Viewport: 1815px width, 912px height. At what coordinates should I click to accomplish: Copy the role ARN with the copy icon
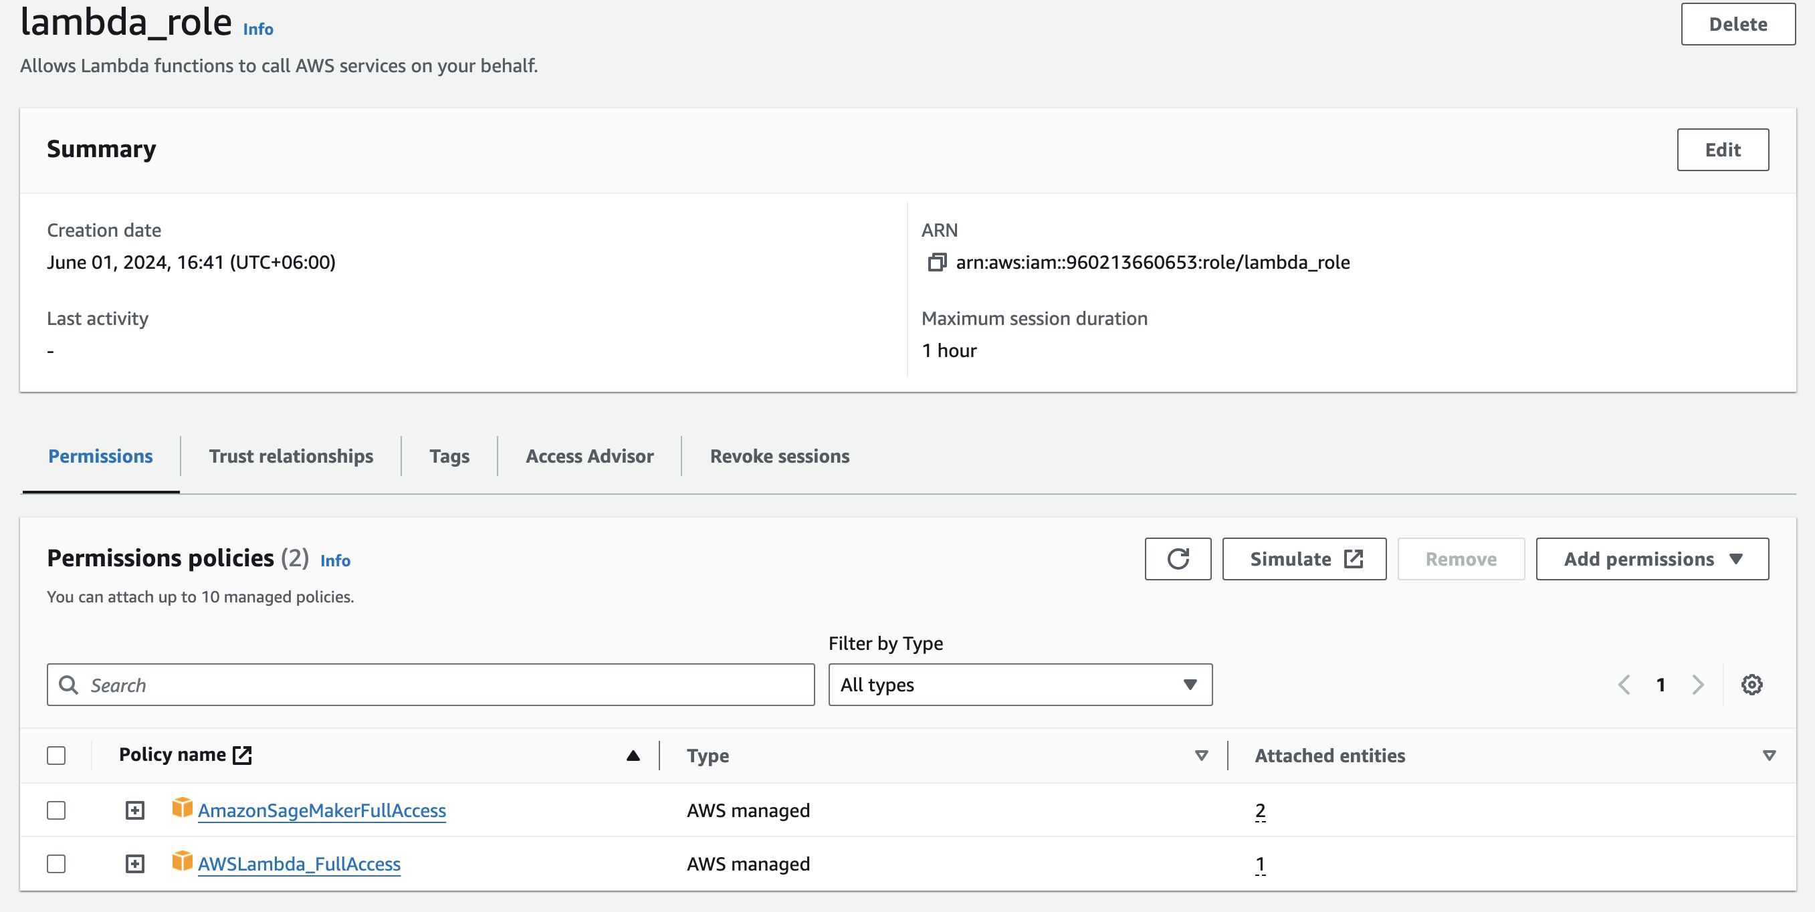click(936, 262)
